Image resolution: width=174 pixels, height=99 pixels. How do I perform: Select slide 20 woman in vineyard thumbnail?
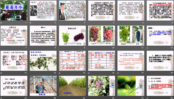(43, 86)
